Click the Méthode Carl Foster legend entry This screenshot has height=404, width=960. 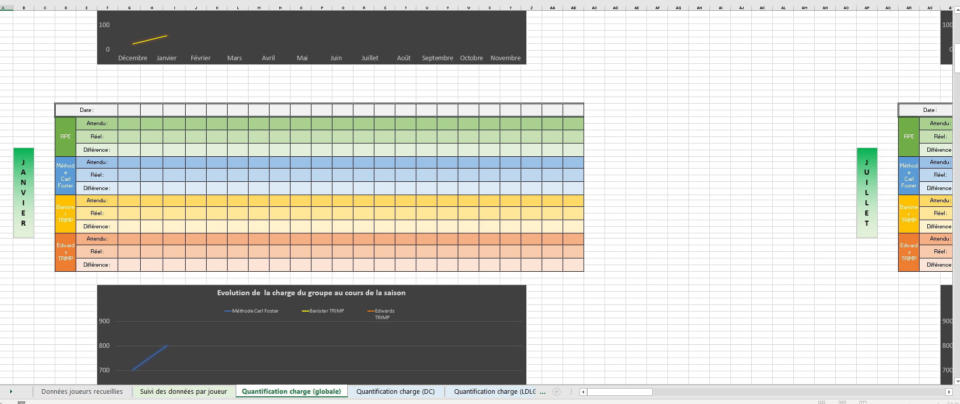252,311
